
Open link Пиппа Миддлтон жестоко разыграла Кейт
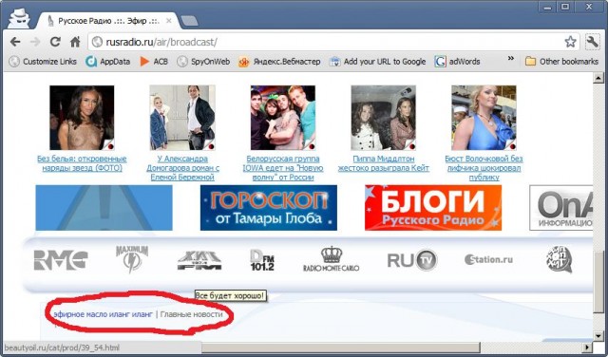pyautogui.click(x=384, y=163)
